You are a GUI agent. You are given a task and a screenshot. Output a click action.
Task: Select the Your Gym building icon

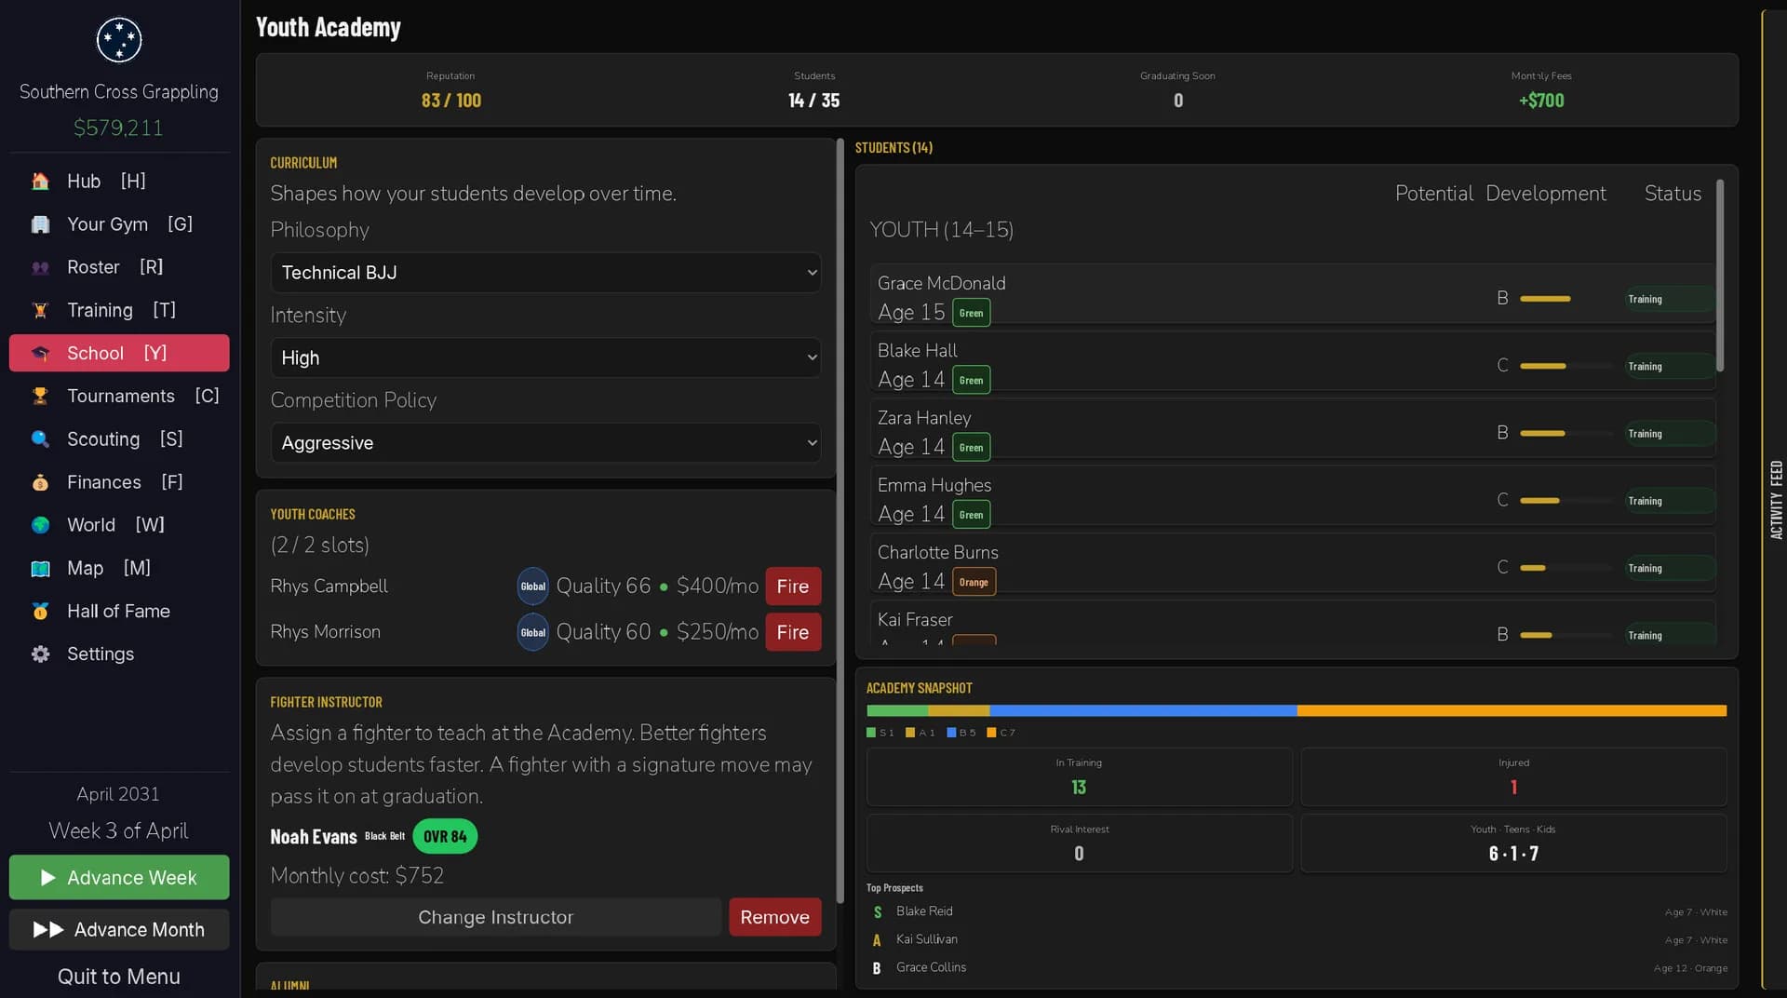(x=40, y=224)
